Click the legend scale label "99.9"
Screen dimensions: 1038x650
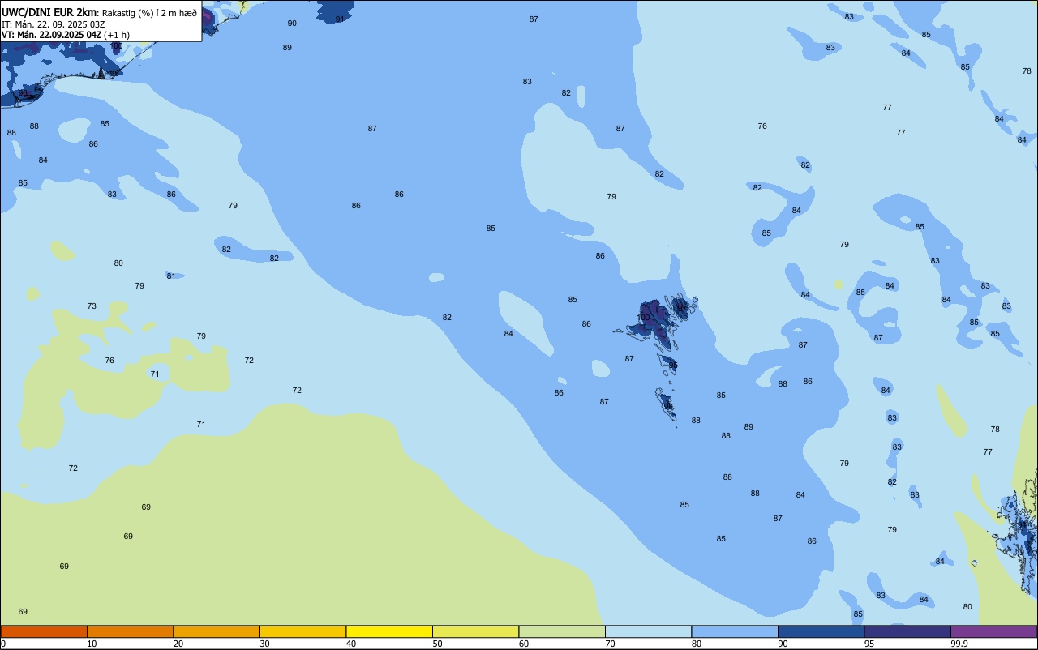point(959,644)
